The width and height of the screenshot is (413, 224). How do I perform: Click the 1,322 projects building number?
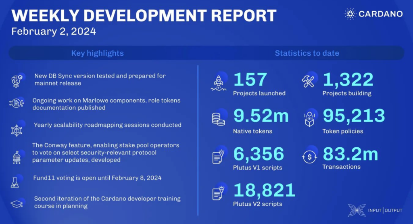point(348,80)
